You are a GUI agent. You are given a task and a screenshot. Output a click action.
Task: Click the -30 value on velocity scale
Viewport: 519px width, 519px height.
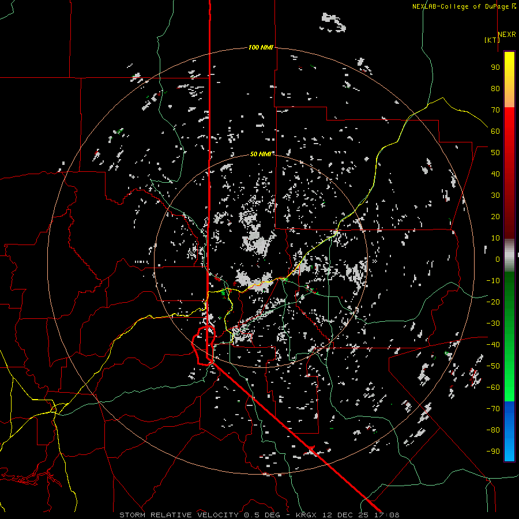pyautogui.click(x=493, y=324)
